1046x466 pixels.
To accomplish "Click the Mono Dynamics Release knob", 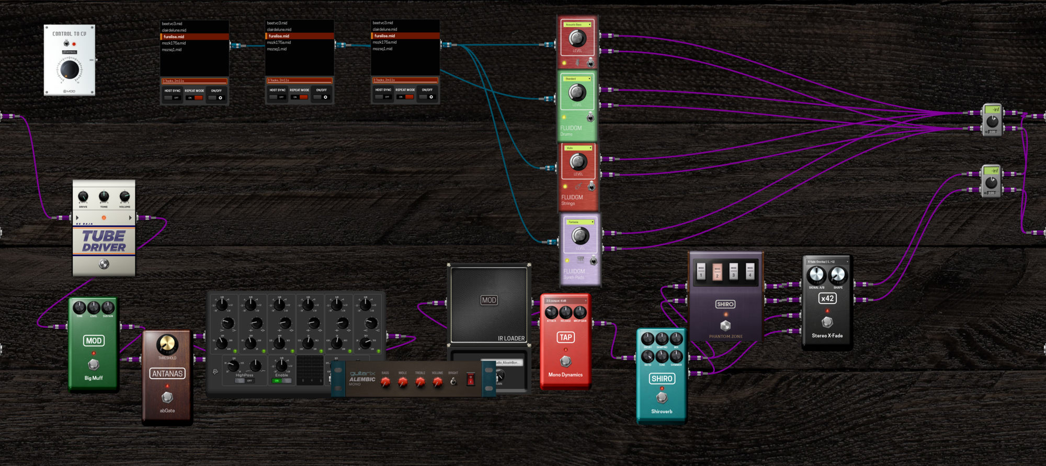I will [x=565, y=312].
